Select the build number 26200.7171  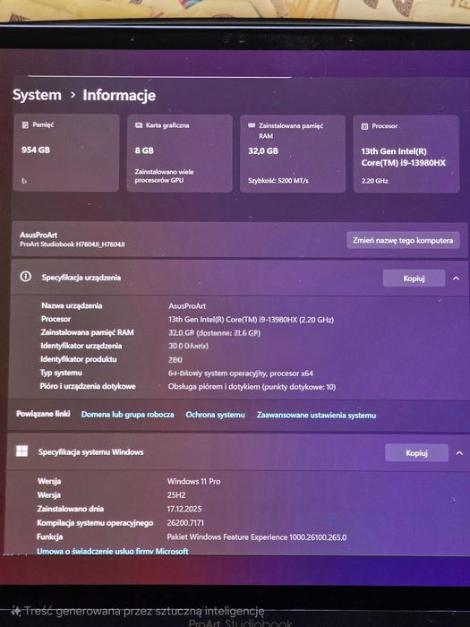[x=185, y=522]
